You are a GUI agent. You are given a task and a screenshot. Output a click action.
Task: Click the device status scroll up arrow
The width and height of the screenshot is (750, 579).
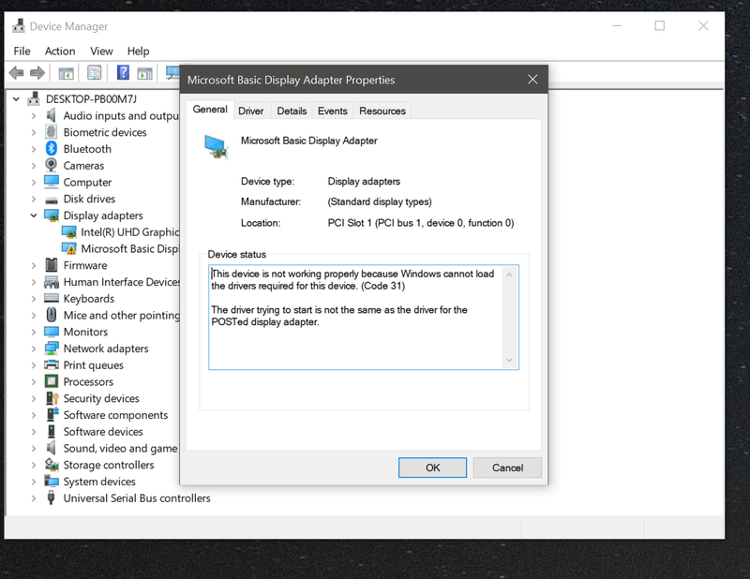(509, 275)
